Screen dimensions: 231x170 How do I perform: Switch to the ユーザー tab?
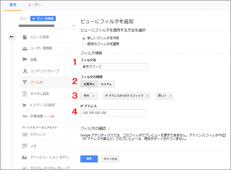coord(34,5)
